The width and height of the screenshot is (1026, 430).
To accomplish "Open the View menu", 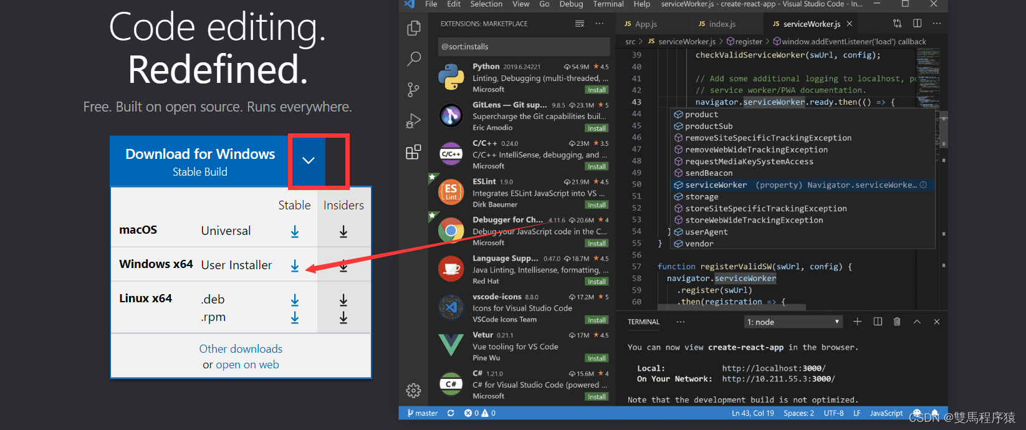I will pos(521,4).
